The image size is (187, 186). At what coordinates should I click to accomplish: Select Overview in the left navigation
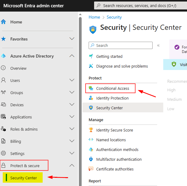(18, 68)
